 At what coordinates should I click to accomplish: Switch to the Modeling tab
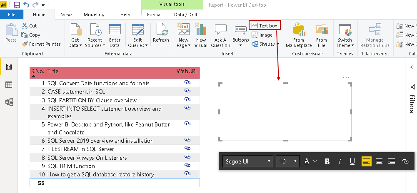(x=94, y=15)
